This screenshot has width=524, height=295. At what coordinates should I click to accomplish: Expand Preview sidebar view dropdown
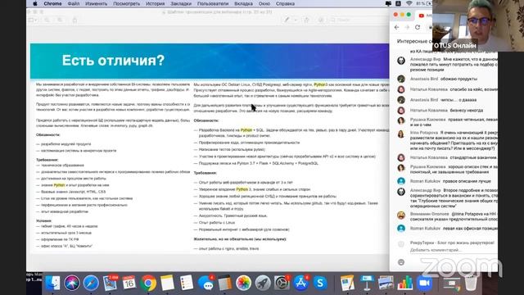click(33, 20)
